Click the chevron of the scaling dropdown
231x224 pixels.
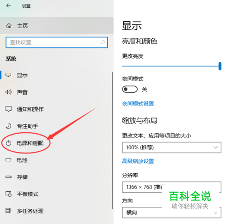click(x=216, y=147)
